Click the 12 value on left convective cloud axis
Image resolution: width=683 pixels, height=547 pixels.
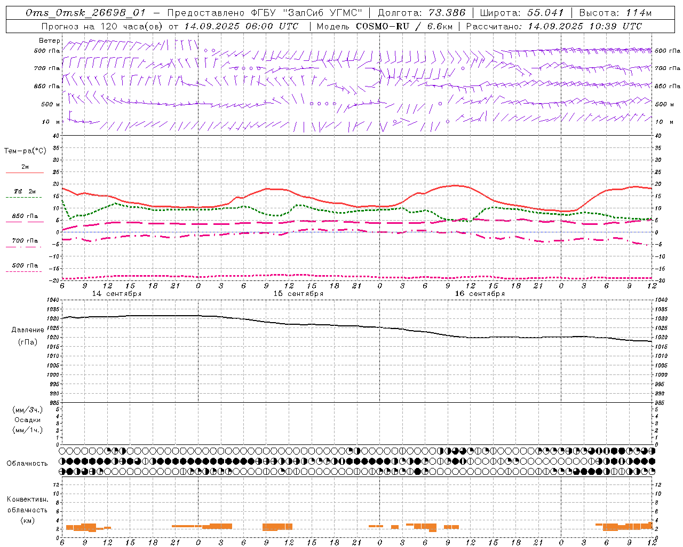[x=56, y=485]
